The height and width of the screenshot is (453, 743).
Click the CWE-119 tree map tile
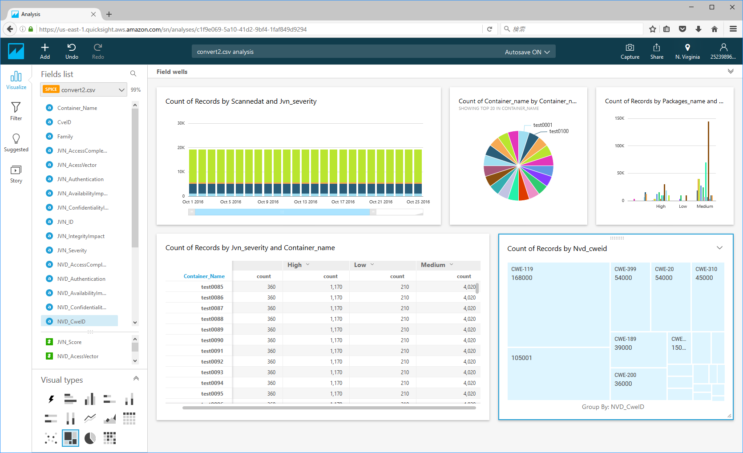(x=558, y=304)
